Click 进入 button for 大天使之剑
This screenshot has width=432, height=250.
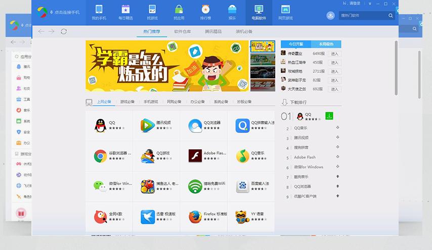[x=334, y=89]
